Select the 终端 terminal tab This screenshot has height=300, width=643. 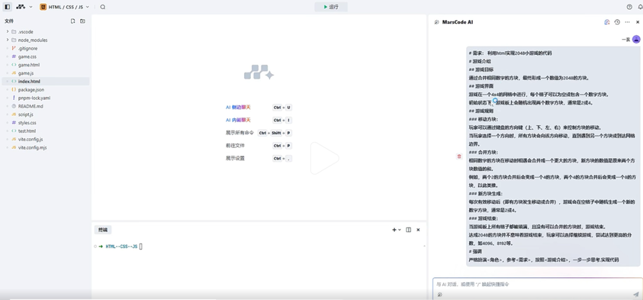[x=102, y=230]
